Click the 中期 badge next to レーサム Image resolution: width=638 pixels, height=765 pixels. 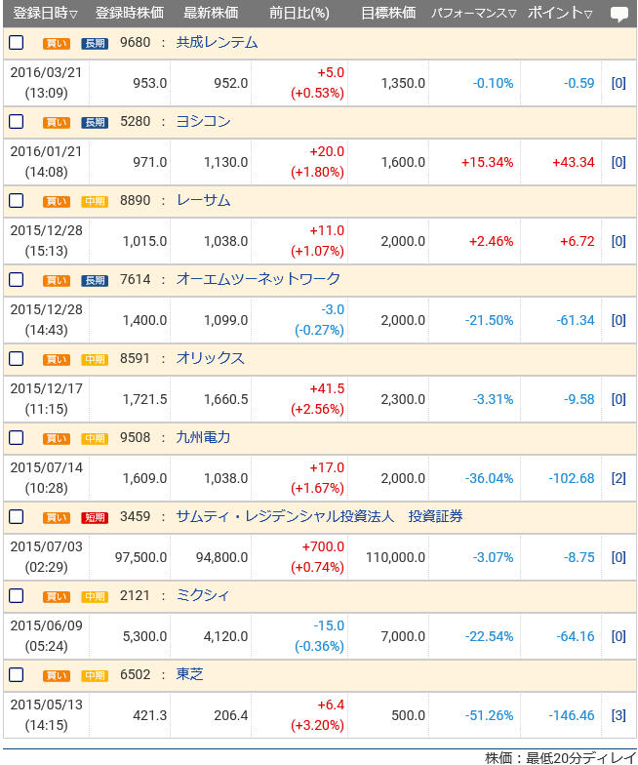tap(95, 201)
